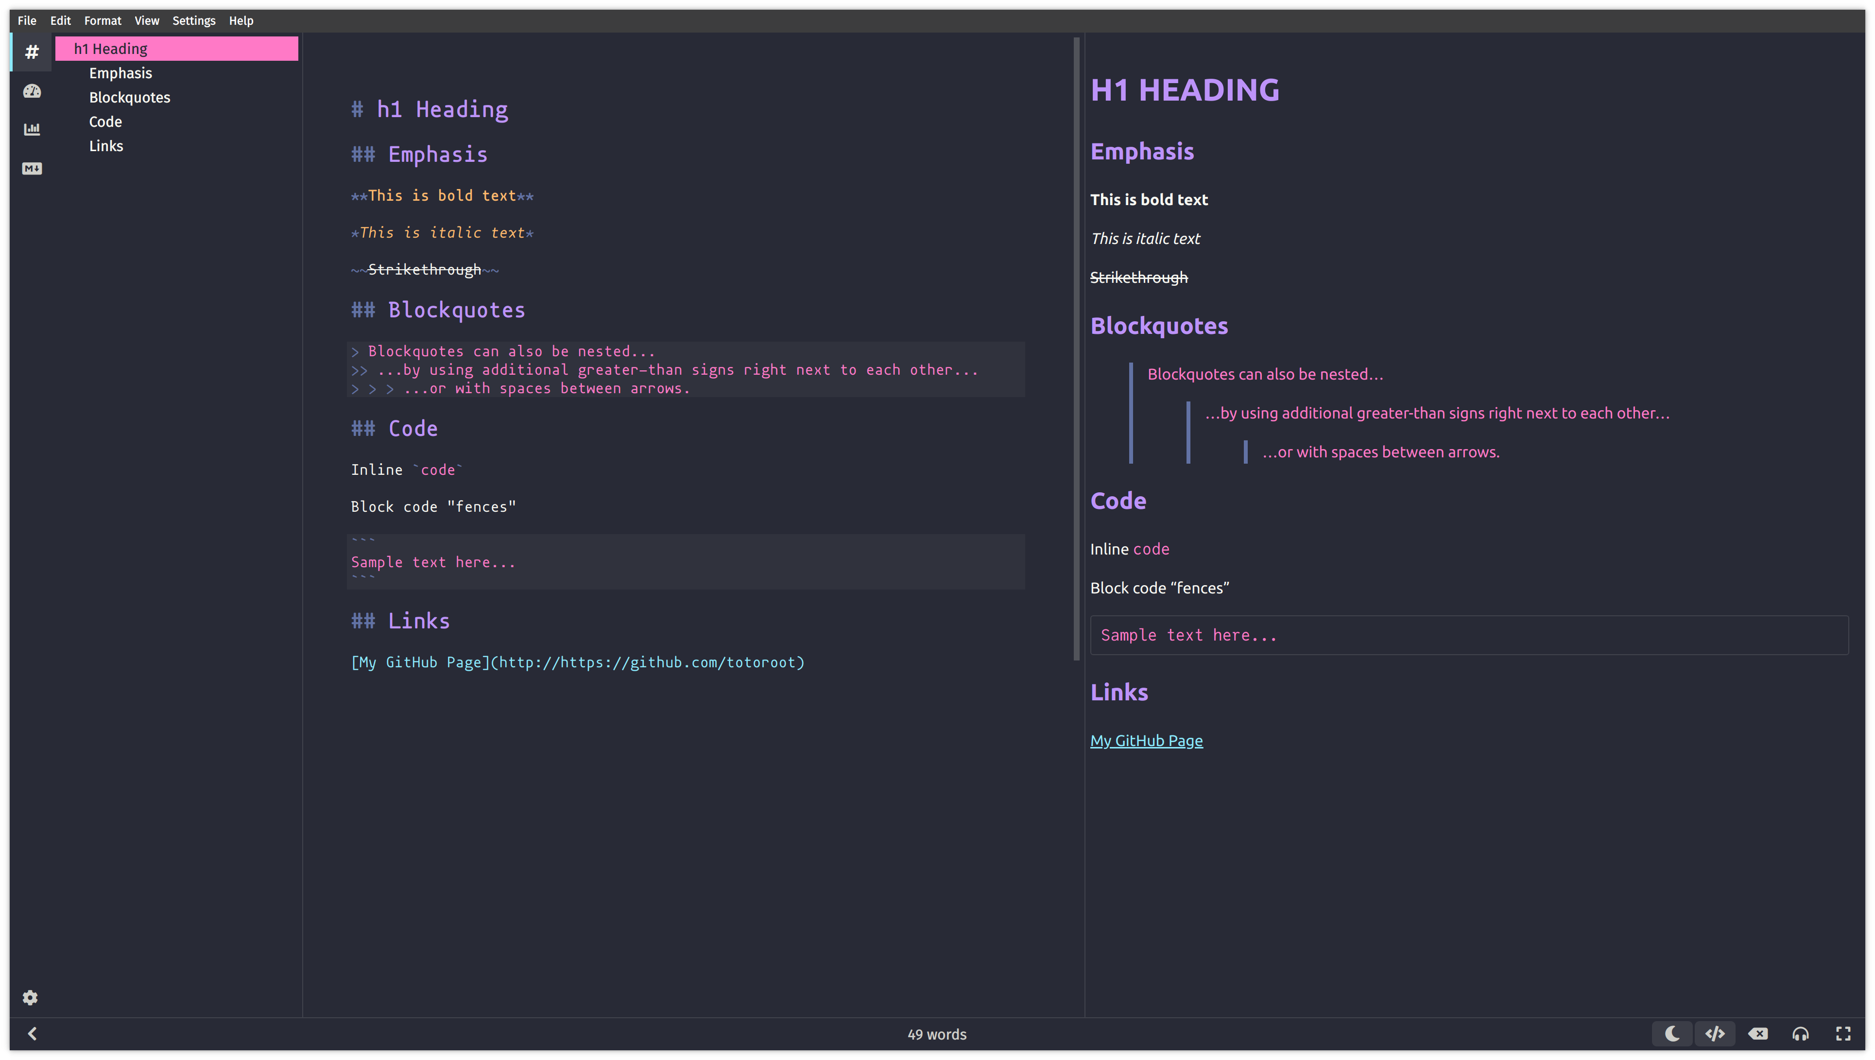
Task: Jump to Blockquotes in the outline
Action: [130, 98]
